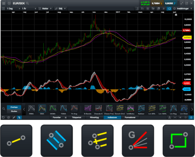Click the zoom out minus button

175,117
